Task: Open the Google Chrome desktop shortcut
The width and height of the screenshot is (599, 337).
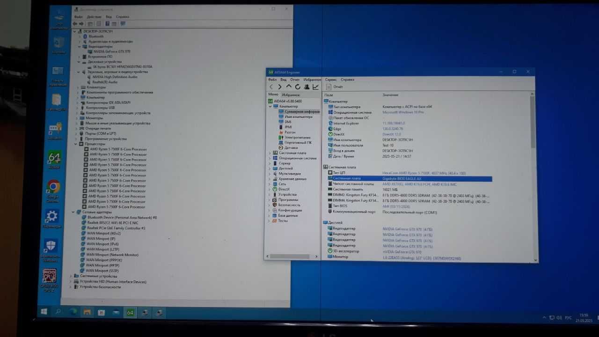Action: pos(53,191)
